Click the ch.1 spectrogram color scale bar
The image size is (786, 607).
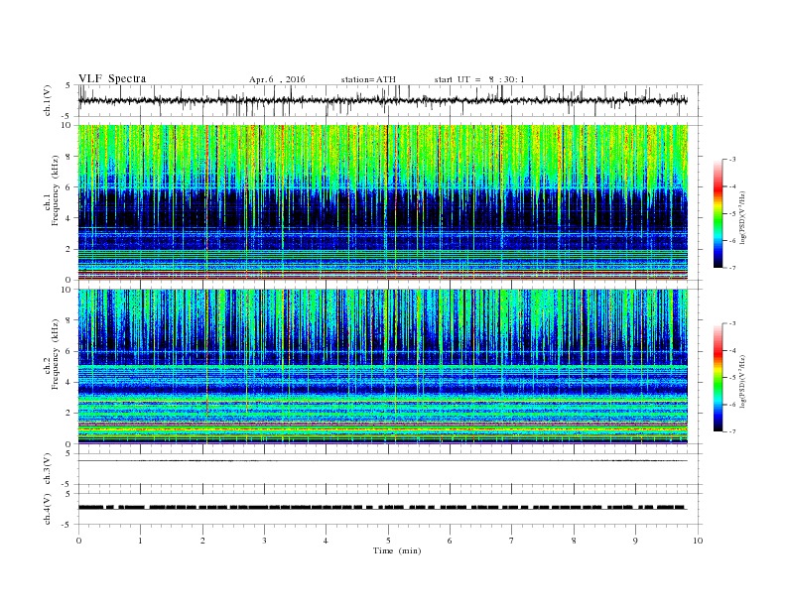click(x=719, y=214)
